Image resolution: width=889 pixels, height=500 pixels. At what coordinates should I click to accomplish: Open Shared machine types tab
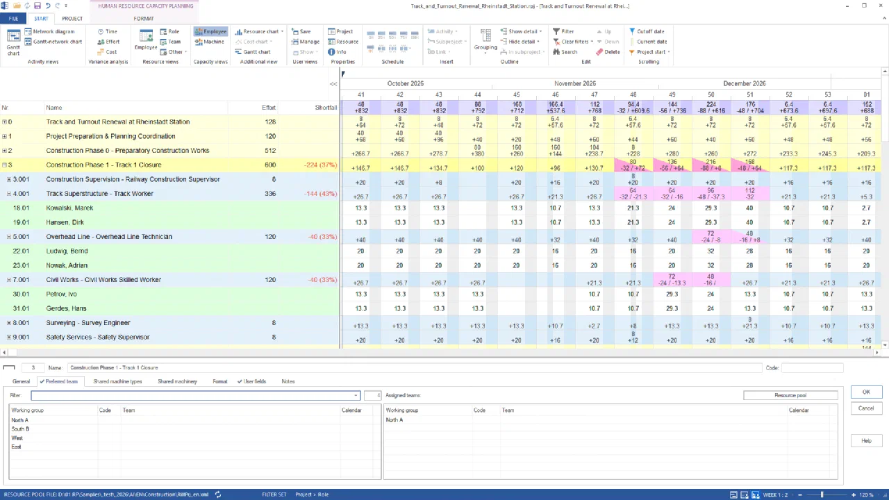[x=117, y=381]
